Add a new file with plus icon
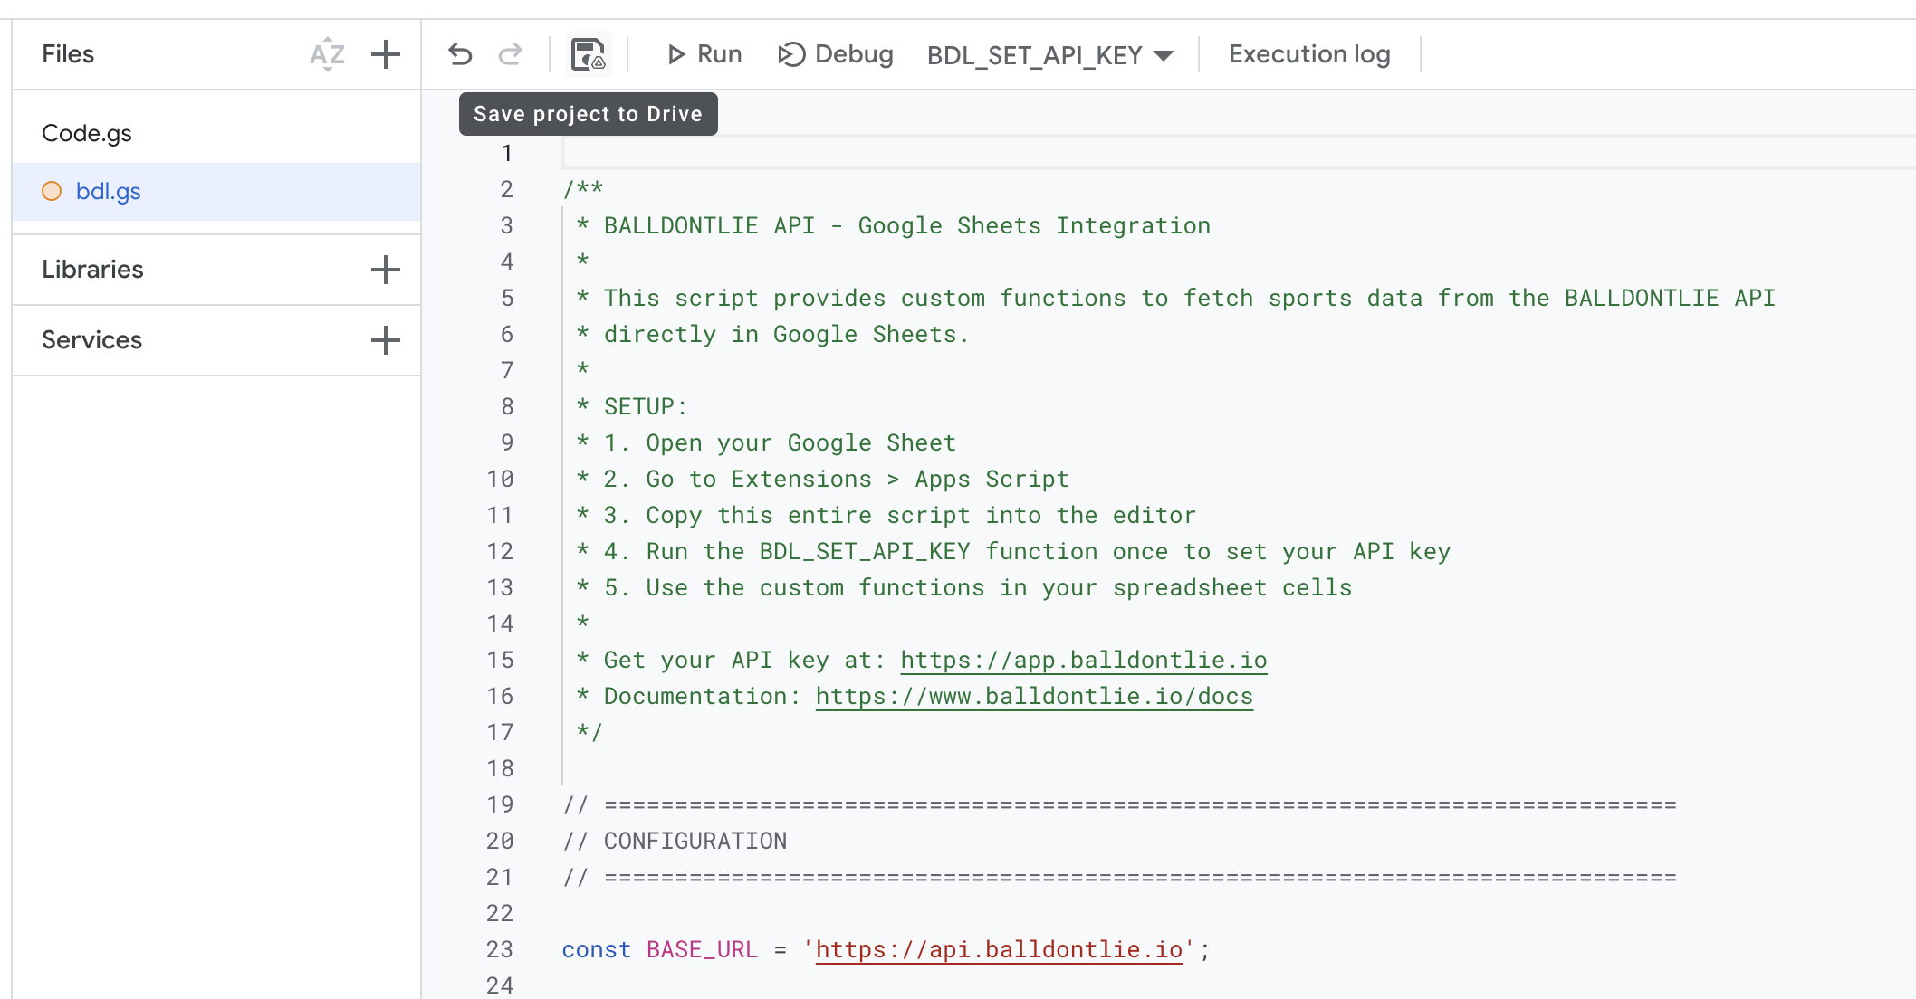Viewport: 1916px width, 999px height. [386, 54]
